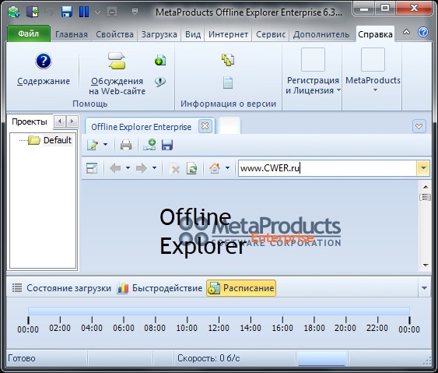Open a new blank browser tab
This screenshot has width=438, height=373.
[x=230, y=126]
